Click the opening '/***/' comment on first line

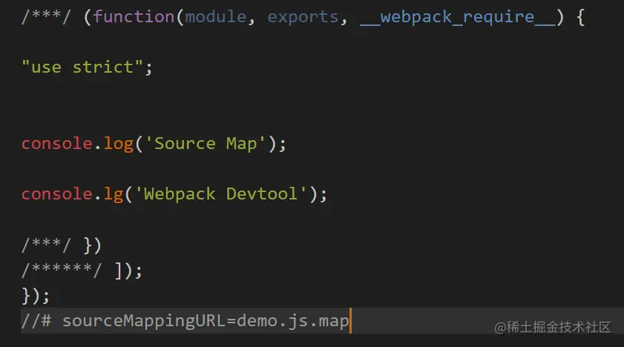[46, 17]
